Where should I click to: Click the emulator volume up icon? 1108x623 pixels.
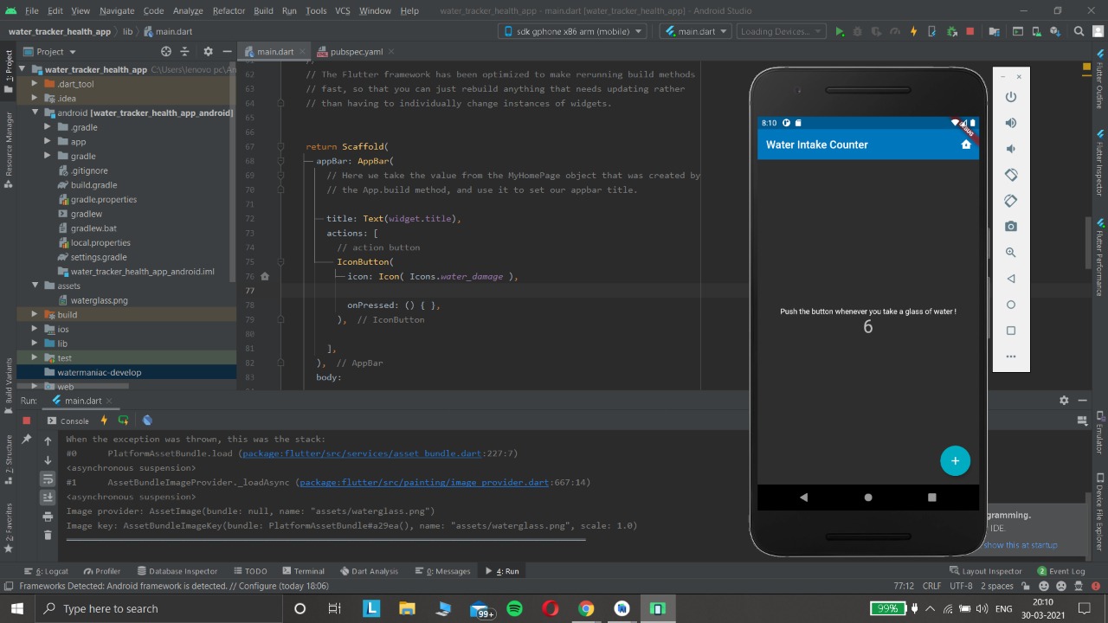pyautogui.click(x=1010, y=123)
